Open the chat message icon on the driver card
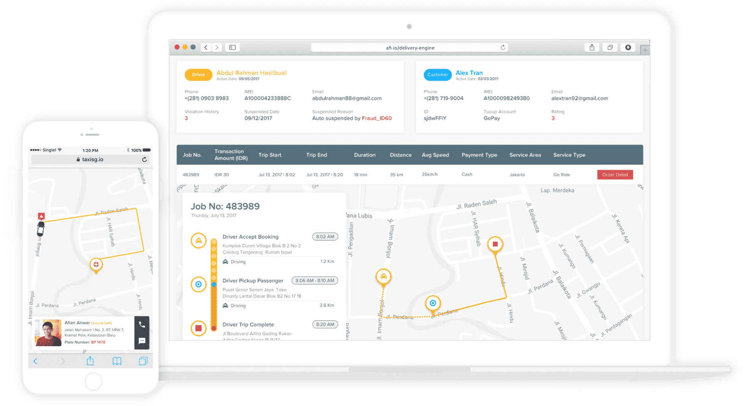744x406 pixels. point(142,341)
